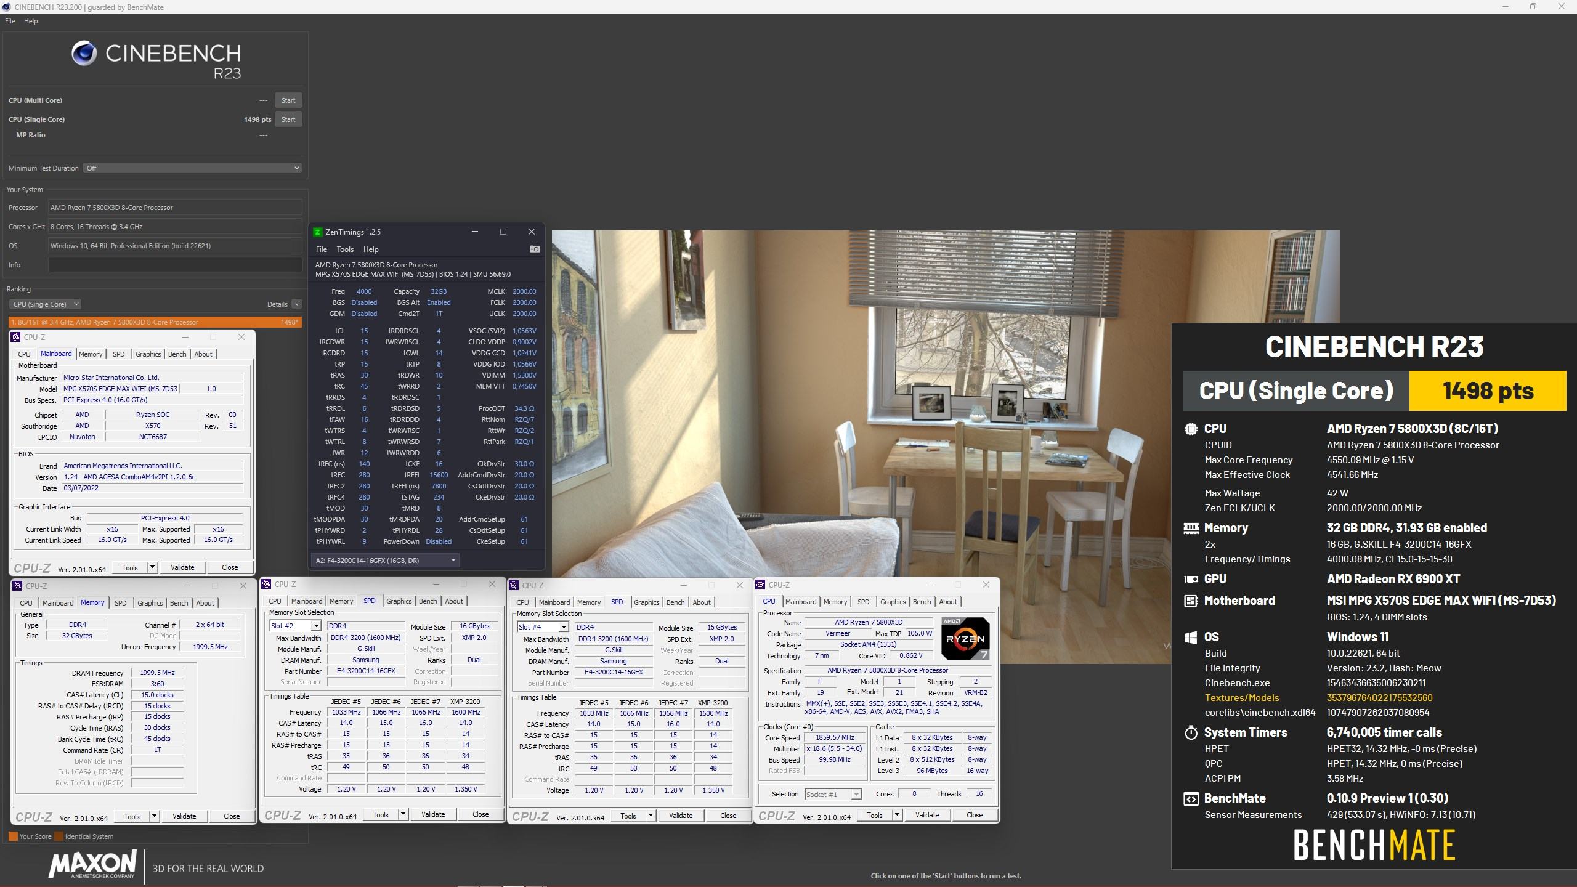This screenshot has width=1577, height=887.
Task: Open Socket #1 selection dropdown
Action: pos(832,795)
